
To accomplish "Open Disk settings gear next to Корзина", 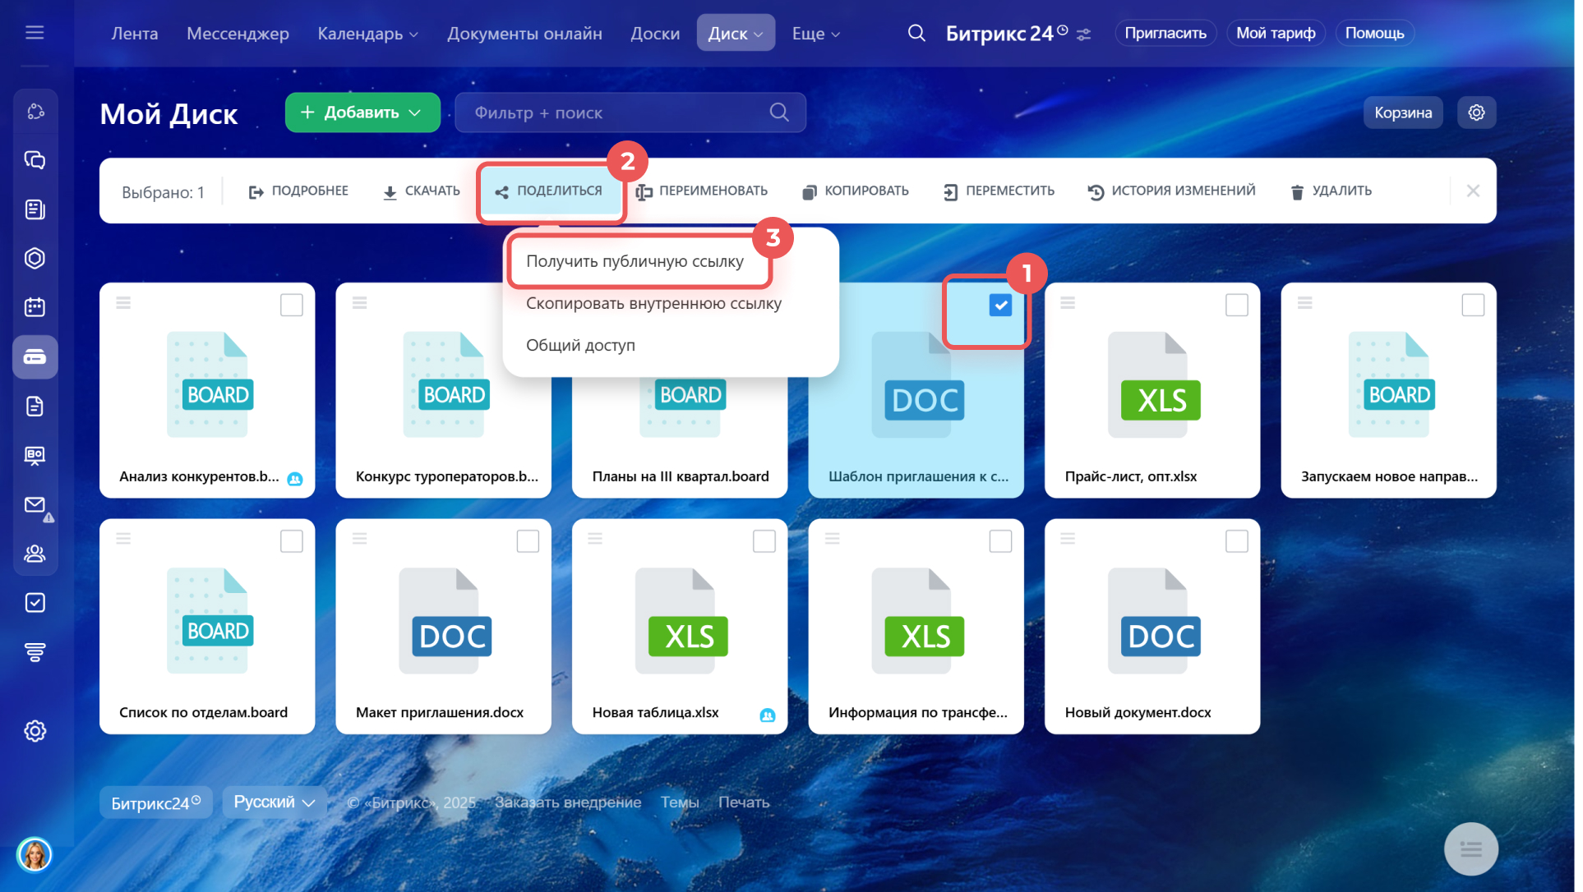I will click(x=1476, y=113).
